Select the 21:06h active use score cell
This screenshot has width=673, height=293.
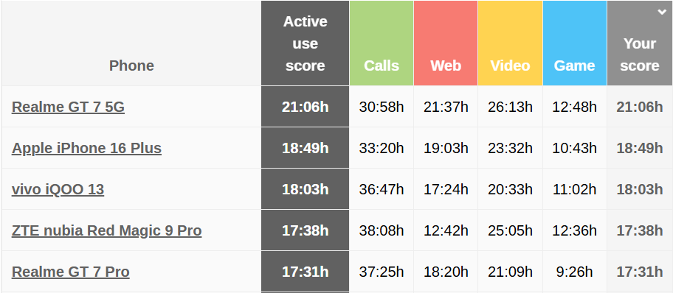click(x=306, y=107)
